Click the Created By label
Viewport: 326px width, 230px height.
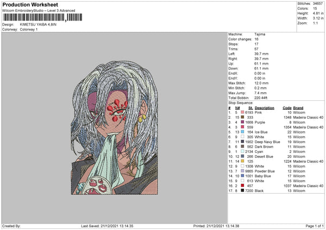[11, 226]
